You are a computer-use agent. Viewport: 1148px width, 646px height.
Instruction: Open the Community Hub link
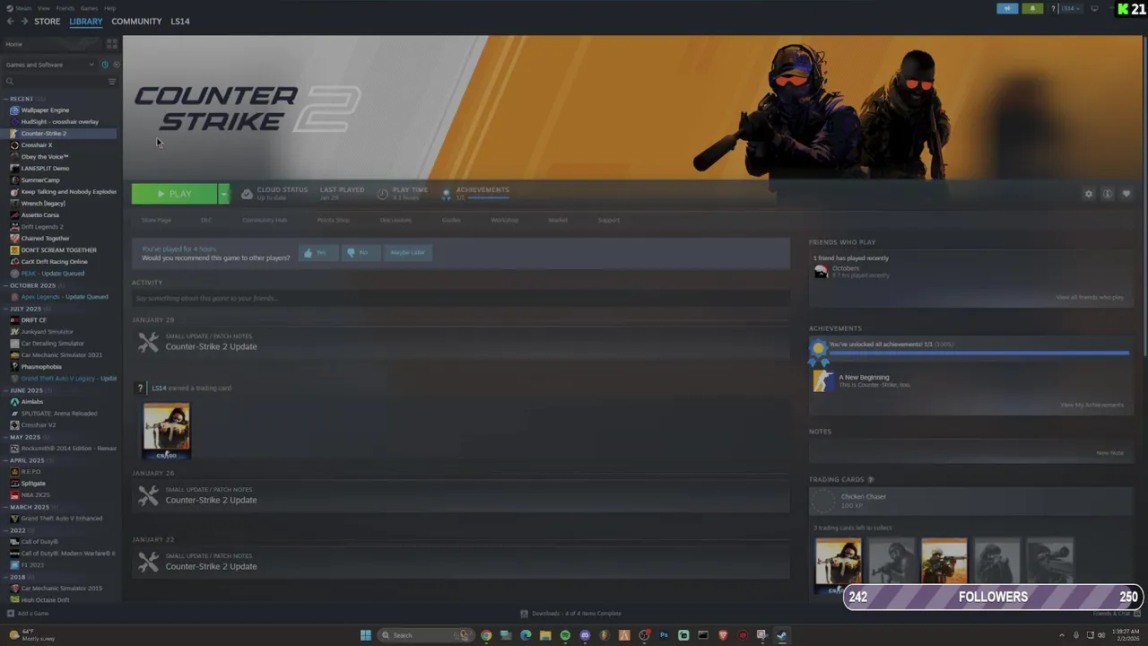(265, 220)
